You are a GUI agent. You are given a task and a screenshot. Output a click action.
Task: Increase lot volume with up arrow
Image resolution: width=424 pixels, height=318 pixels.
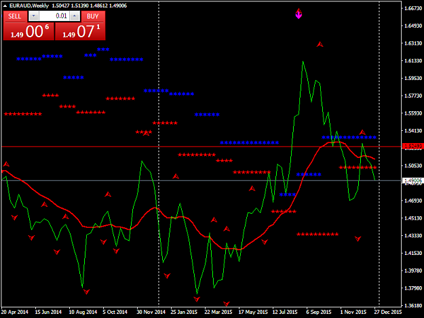[x=75, y=16]
